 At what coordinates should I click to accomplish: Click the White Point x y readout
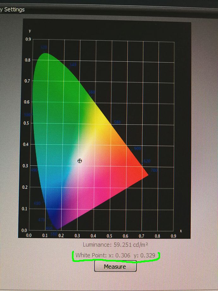pos(115,255)
